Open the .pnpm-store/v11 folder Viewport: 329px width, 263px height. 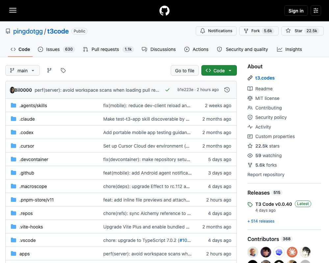coord(37,200)
